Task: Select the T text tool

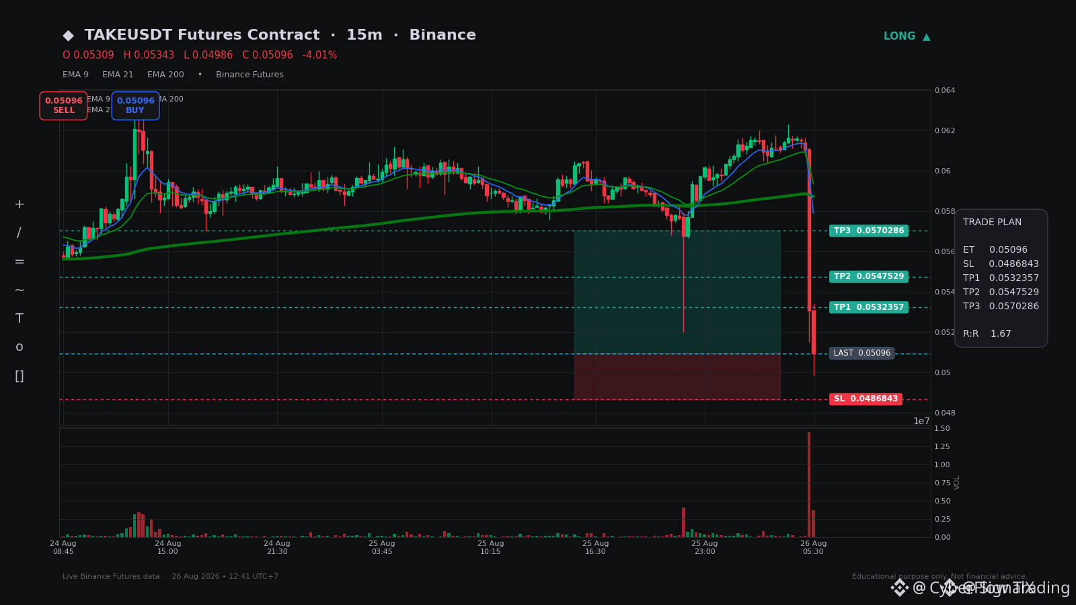Action: (x=20, y=319)
